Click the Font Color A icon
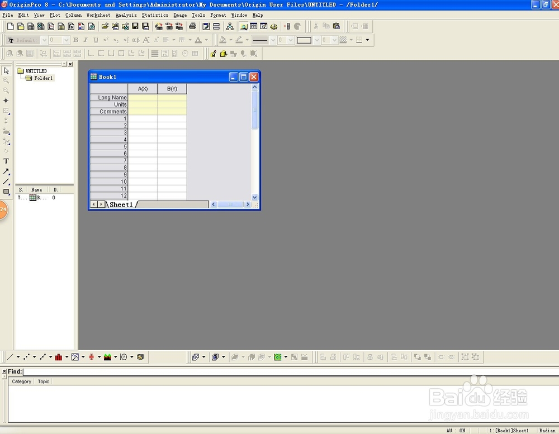 [198, 40]
